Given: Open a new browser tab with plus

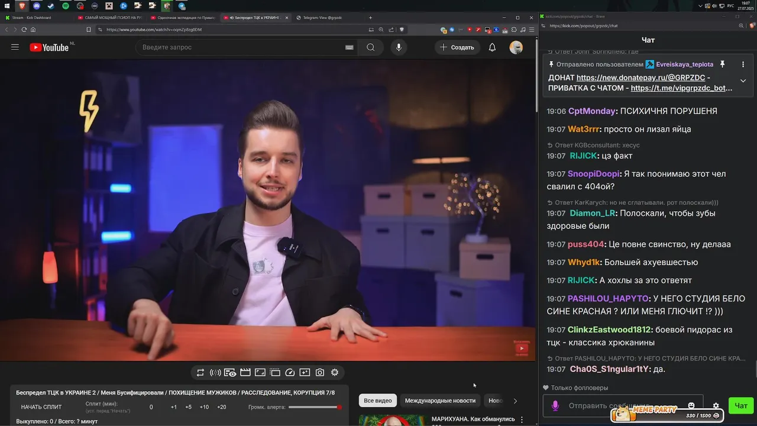Looking at the screenshot, I should pyautogui.click(x=371, y=18).
